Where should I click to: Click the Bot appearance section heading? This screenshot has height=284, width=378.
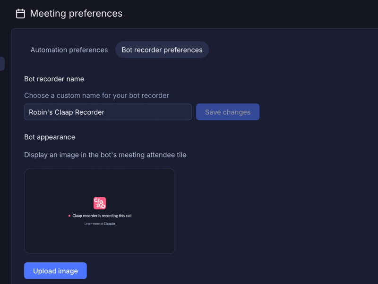[50, 137]
